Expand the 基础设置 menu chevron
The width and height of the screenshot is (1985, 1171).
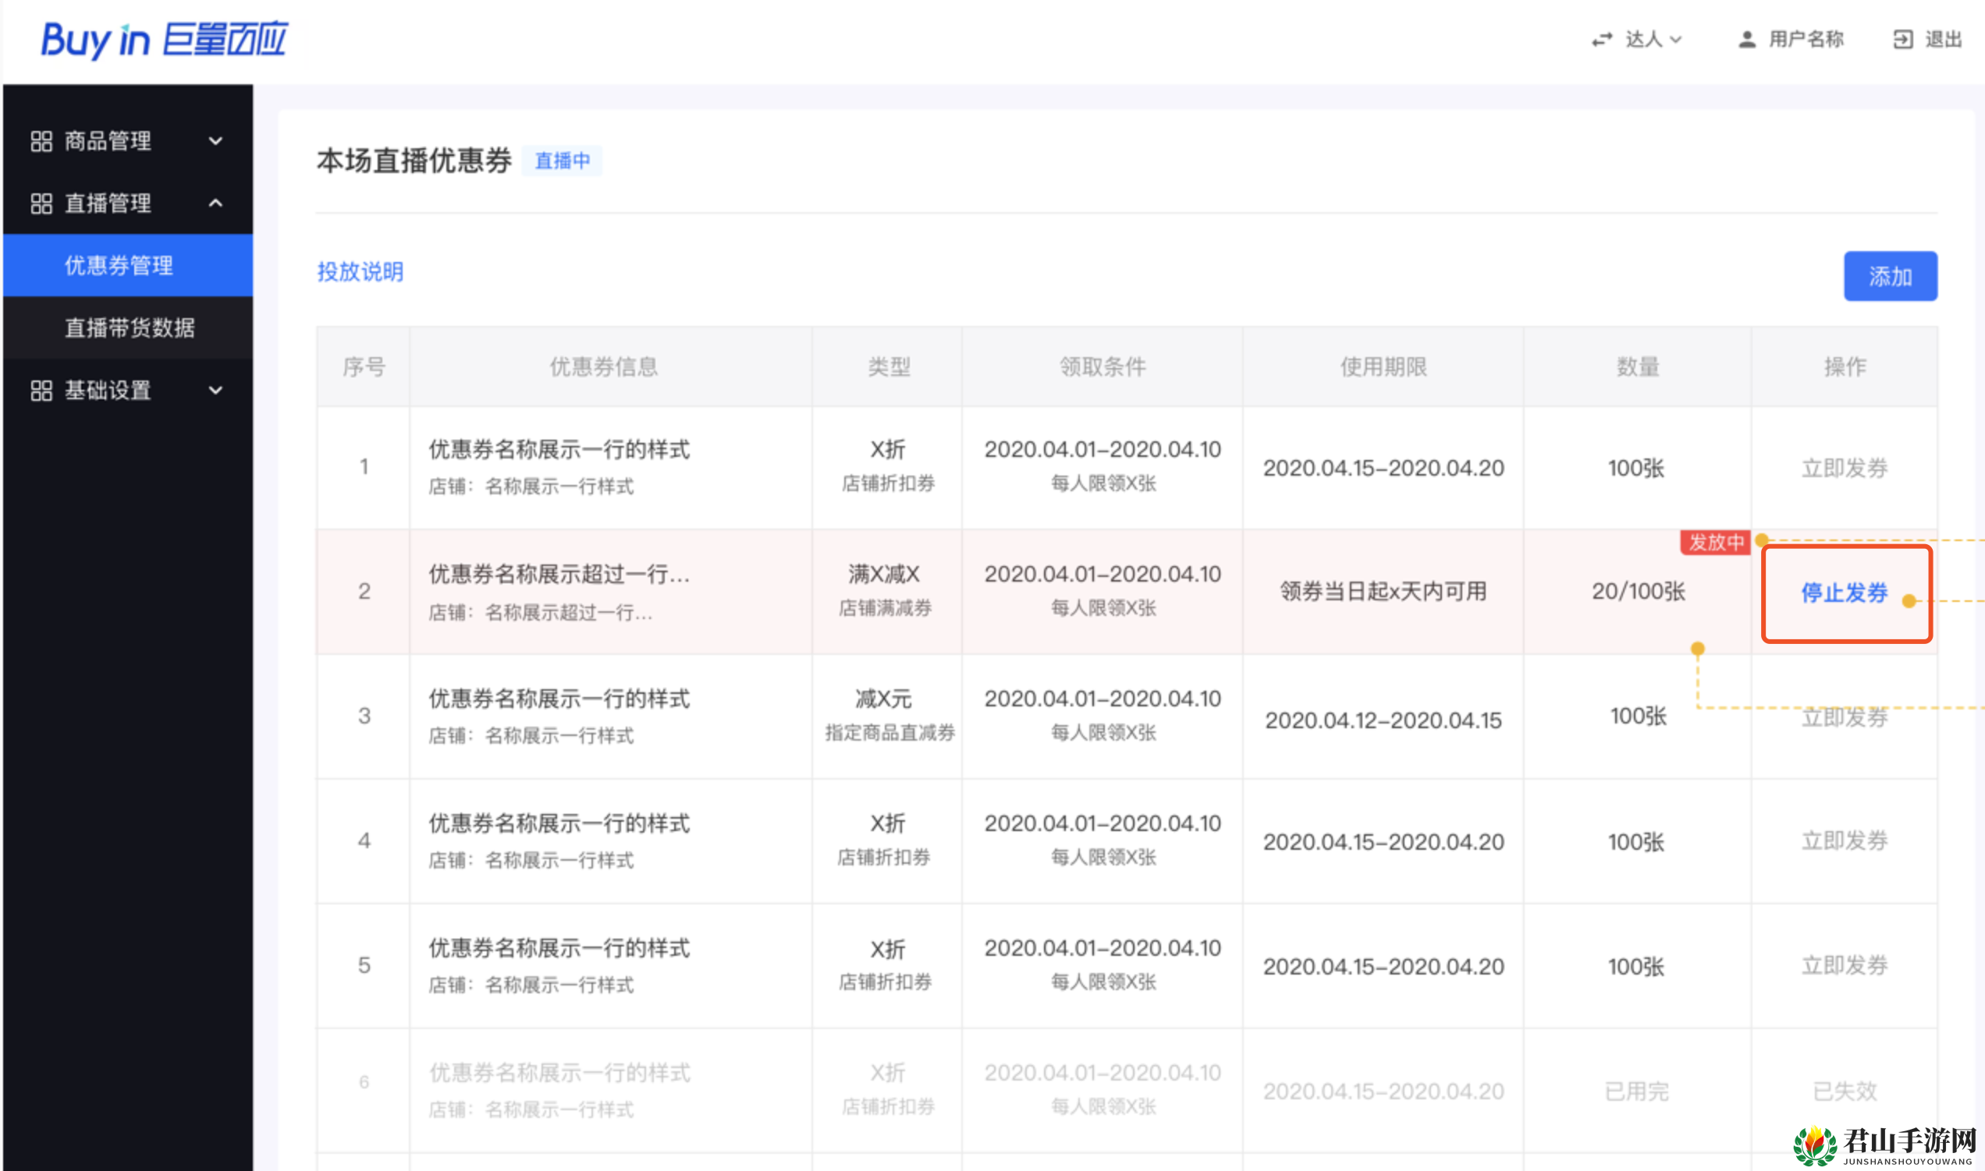pos(215,391)
